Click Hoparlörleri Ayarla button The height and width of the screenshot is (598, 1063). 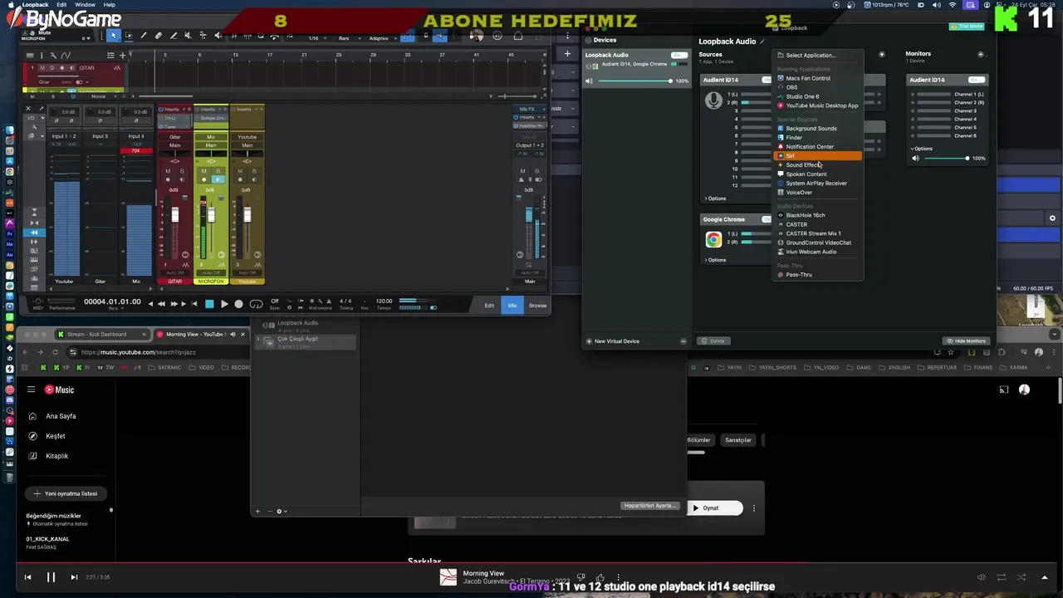click(x=649, y=506)
